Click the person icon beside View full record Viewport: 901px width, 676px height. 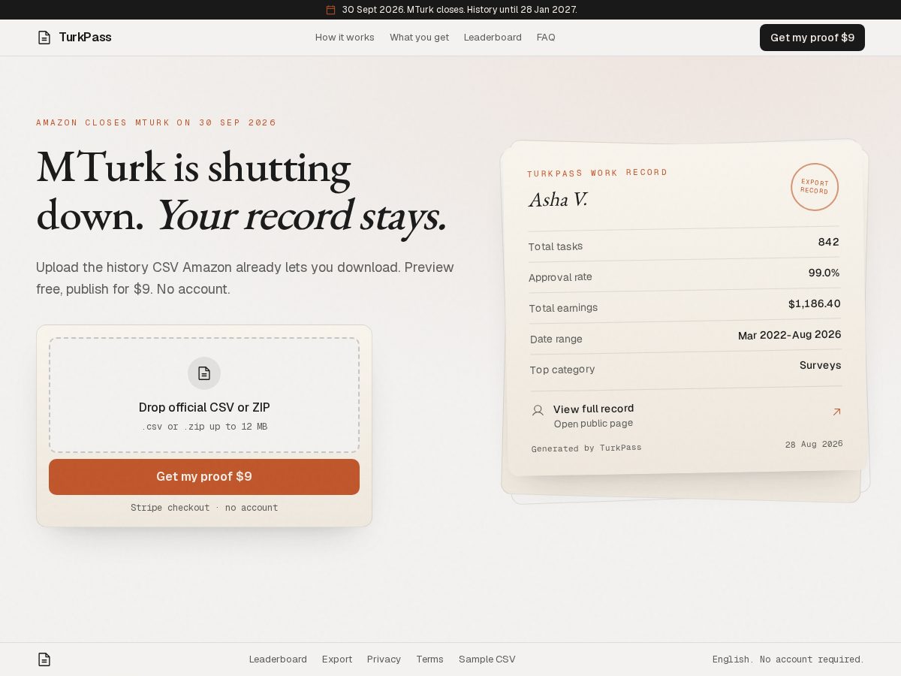(x=538, y=410)
